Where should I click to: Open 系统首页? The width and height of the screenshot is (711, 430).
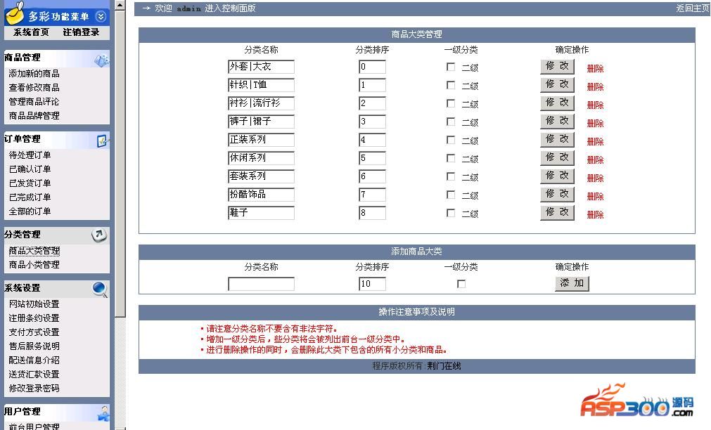point(31,32)
